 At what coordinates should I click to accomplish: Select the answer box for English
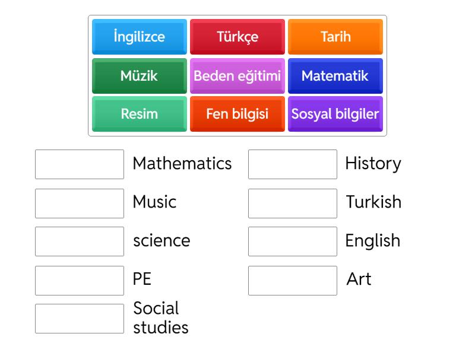(x=293, y=241)
